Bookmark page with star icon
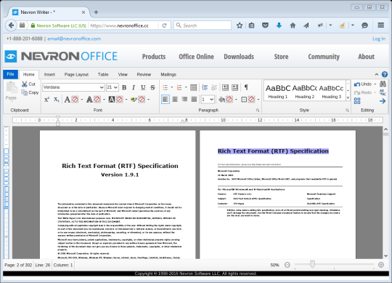 240,25
